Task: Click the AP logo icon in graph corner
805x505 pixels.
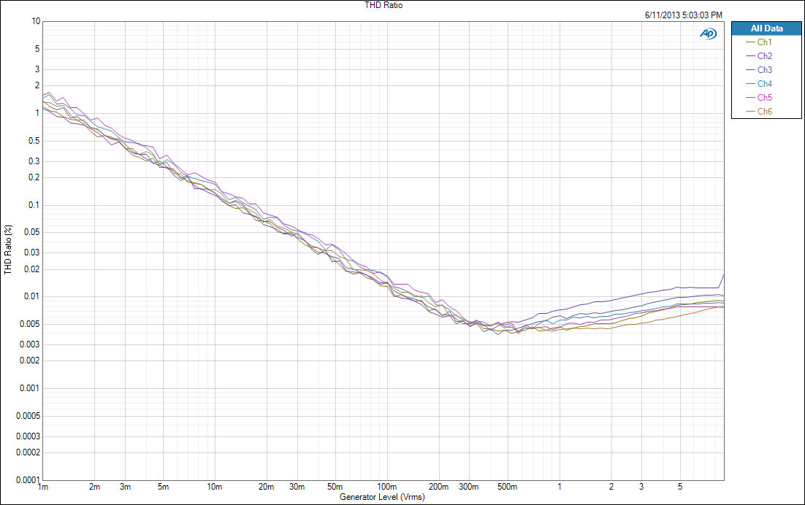Action: (708, 34)
